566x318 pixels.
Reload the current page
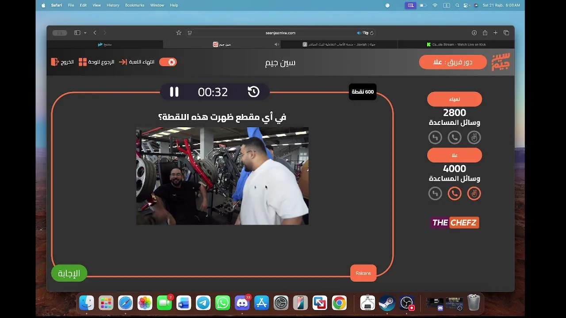(x=371, y=33)
